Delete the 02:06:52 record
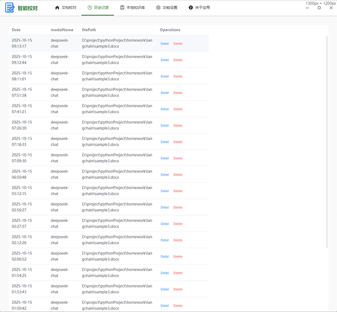Image resolution: width=337 pixels, height=312 pixels. coord(178,257)
